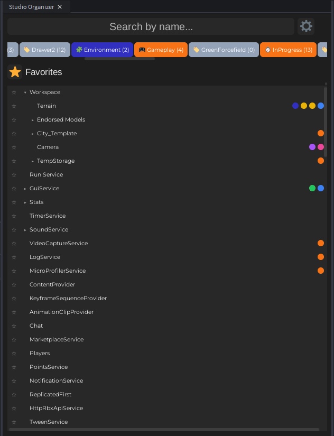Click the dark blue dot on Terrain

[295, 106]
